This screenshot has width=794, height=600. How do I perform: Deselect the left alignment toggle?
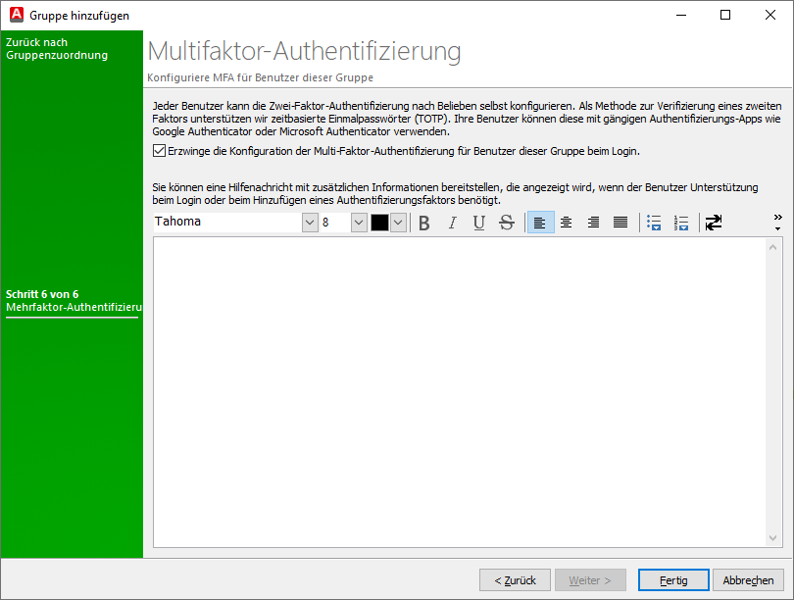click(x=539, y=223)
